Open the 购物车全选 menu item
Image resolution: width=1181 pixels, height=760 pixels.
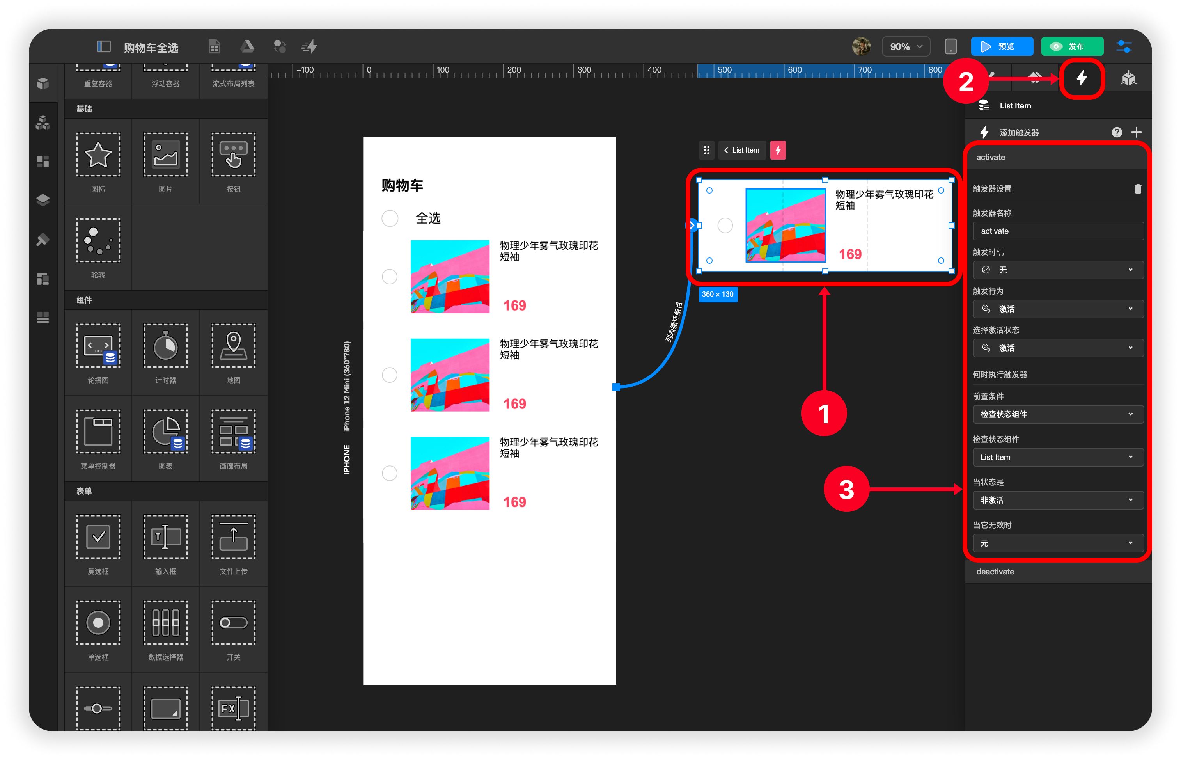tap(151, 47)
